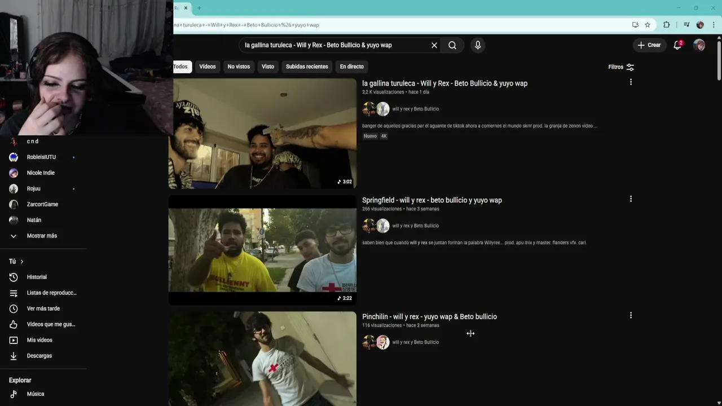
Task: Bookmark this page with star icon
Action: pyautogui.click(x=648, y=25)
